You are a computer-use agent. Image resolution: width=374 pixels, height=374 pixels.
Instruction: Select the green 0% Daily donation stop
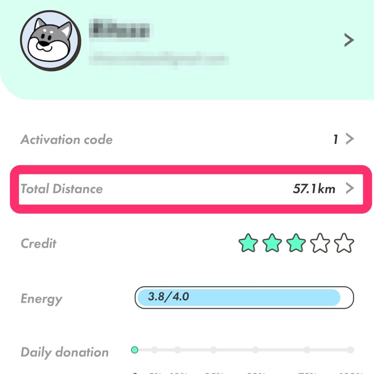tap(134, 350)
